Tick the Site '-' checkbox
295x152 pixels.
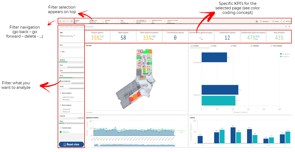(x=61, y=56)
